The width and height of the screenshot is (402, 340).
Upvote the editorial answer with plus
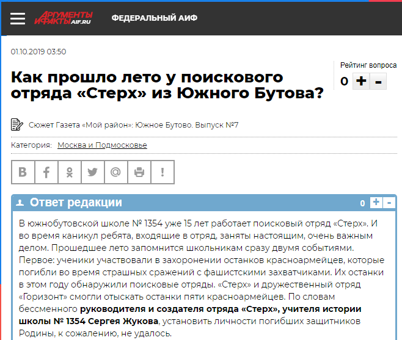(x=376, y=203)
